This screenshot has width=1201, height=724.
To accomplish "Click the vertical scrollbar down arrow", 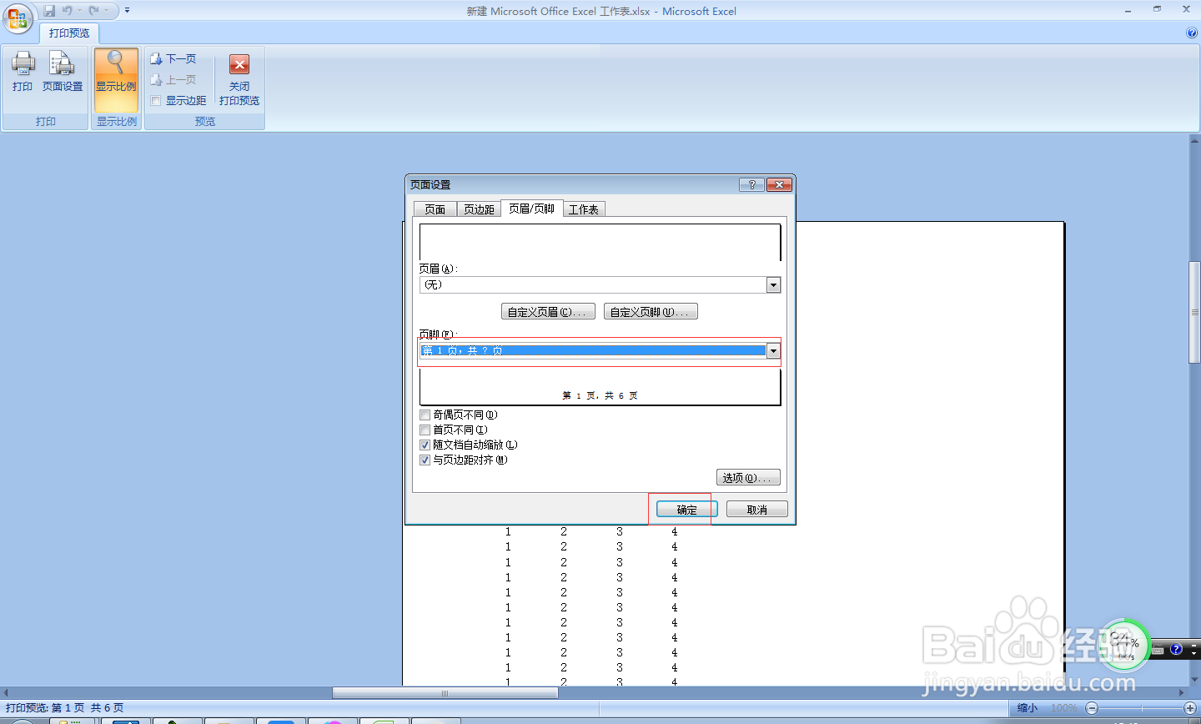I will click(1194, 681).
